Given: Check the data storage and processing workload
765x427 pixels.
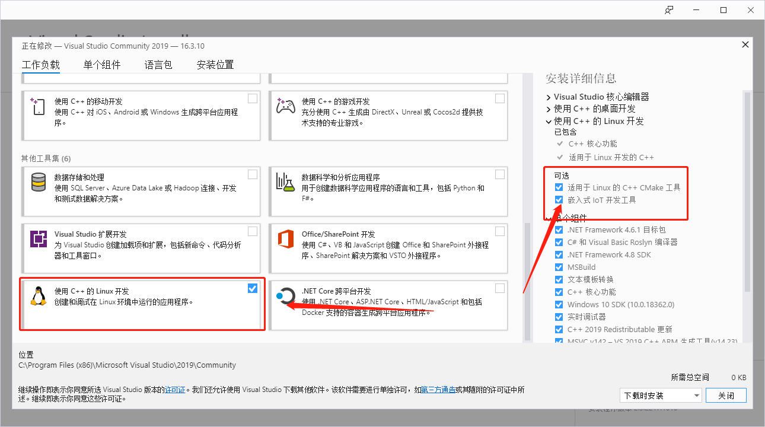Looking at the screenshot, I should click(253, 174).
